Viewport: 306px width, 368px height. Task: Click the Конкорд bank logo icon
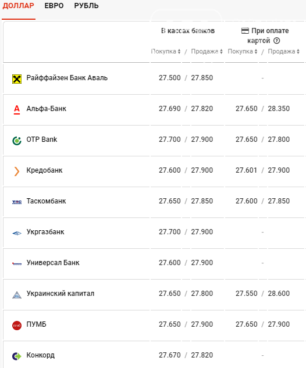pyautogui.click(x=17, y=356)
